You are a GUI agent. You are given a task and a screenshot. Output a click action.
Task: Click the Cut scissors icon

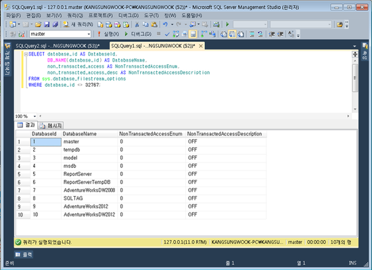(137, 24)
